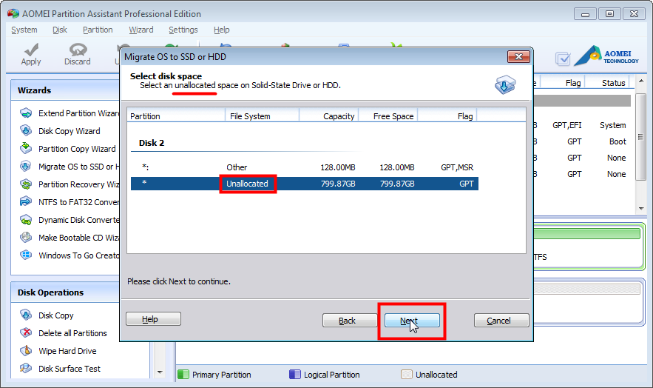Click the Primary Partition legend swatch
Viewport: 653px width, 388px height.
183,374
